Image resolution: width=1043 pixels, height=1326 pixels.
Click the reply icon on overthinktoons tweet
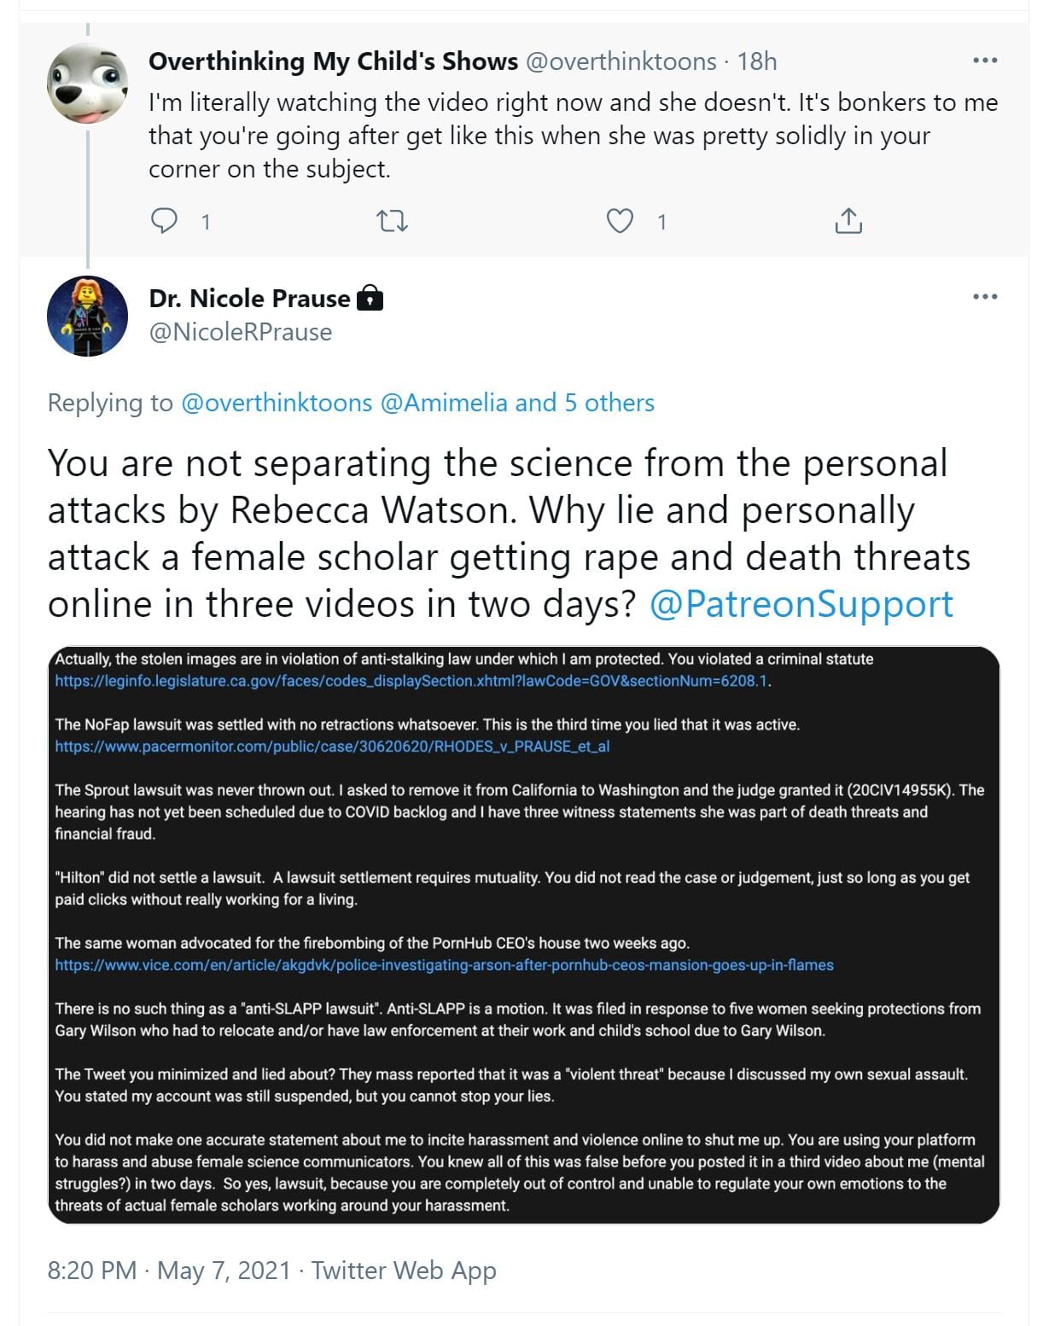[x=164, y=222]
